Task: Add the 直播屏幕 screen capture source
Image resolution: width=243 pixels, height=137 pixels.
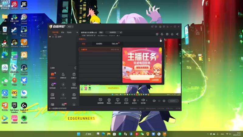Action: tap(101, 101)
